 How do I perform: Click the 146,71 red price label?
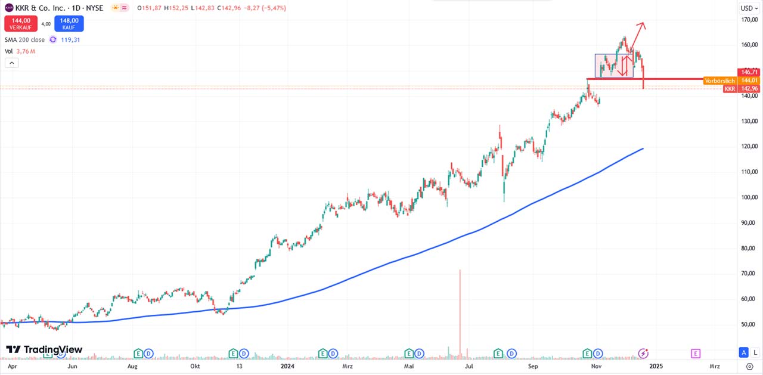point(749,72)
